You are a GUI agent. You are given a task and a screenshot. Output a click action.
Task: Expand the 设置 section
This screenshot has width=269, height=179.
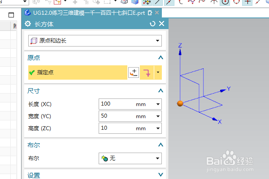tap(161, 175)
